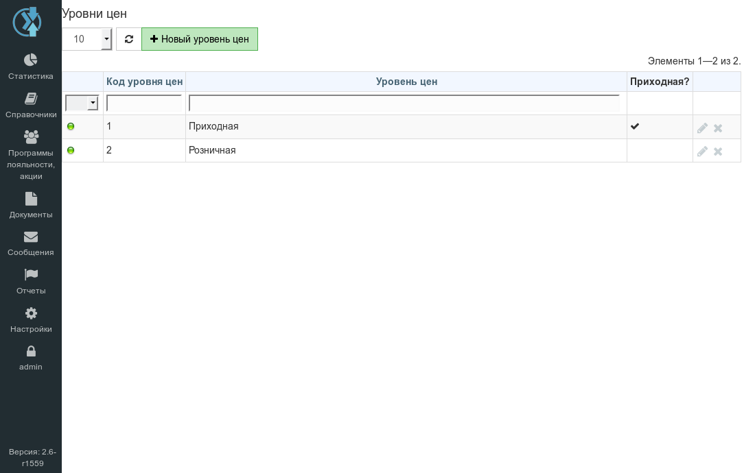The image size is (755, 473).
Task: Click the admin lock icon
Action: pyautogui.click(x=31, y=352)
